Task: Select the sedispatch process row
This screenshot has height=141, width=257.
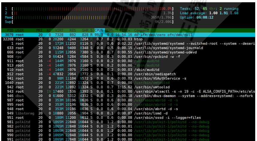Action: (x=128, y=74)
